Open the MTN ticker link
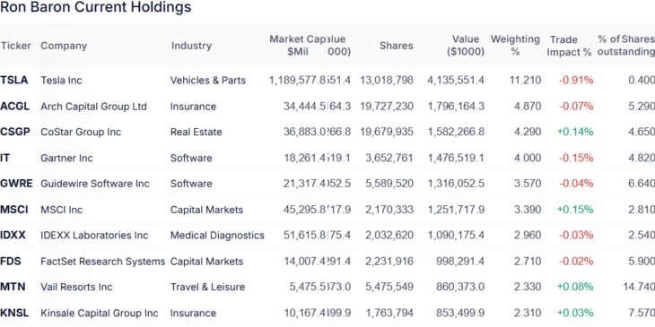Image resolution: width=655 pixels, height=327 pixels. pos(13,287)
